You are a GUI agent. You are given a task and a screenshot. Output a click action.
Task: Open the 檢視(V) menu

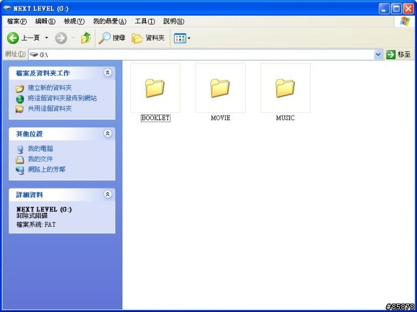pos(74,21)
